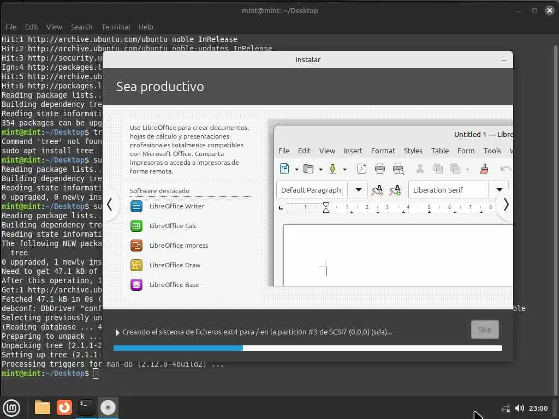Click the LibreOffice Draw icon
The image size is (559, 419).
[136, 265]
